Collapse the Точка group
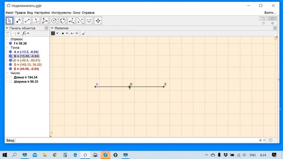Image resolution: width=283 pixels, height=159 pixels. (7, 48)
